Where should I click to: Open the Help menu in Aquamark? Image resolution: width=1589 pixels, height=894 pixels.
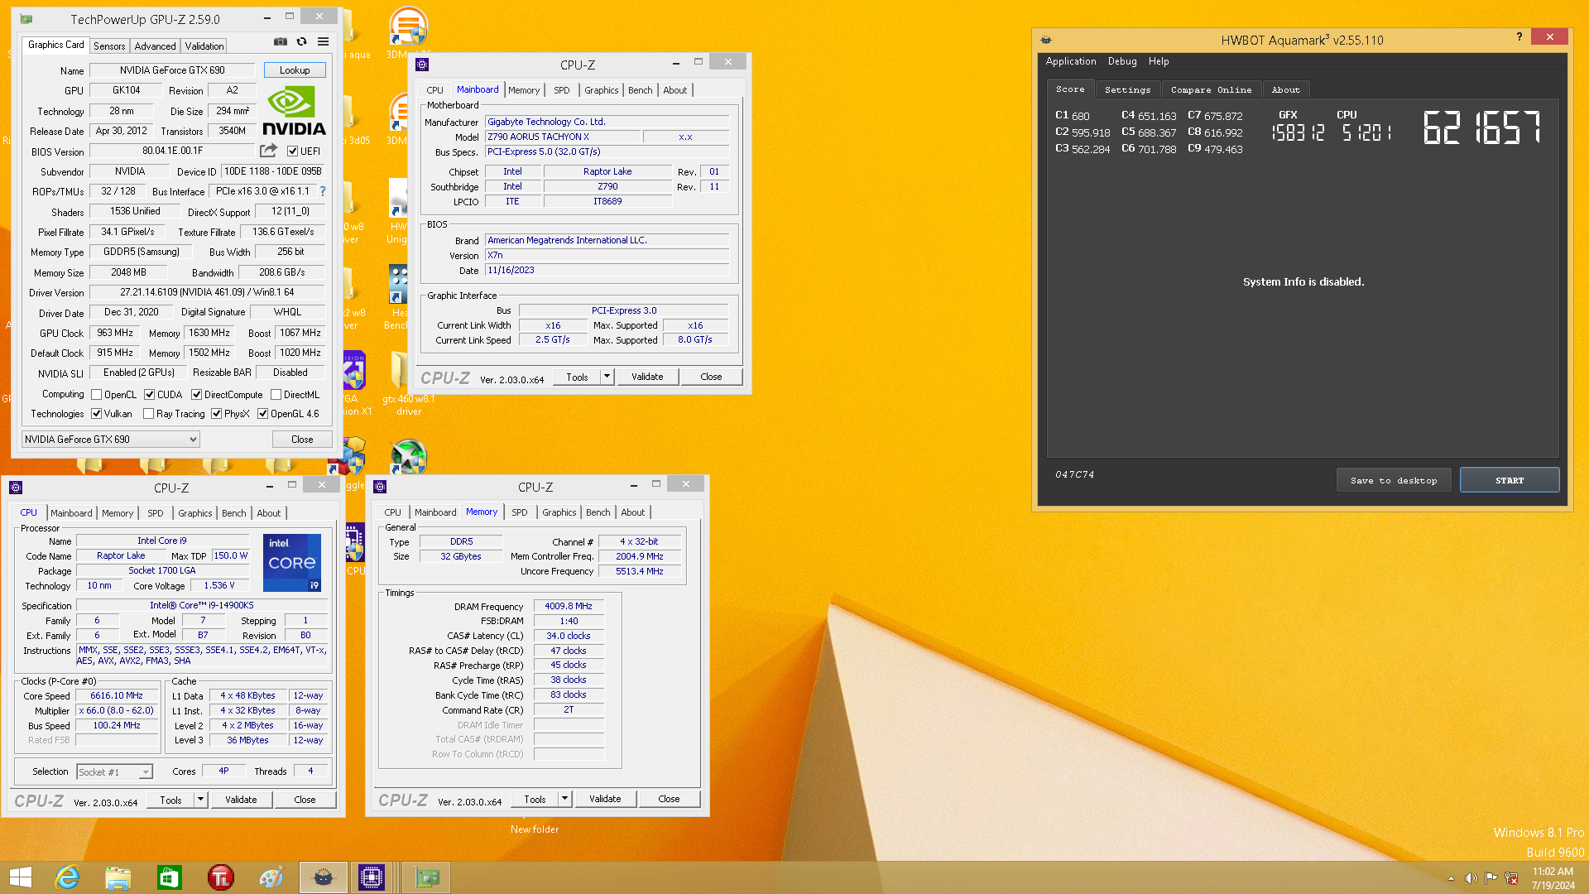point(1159,61)
